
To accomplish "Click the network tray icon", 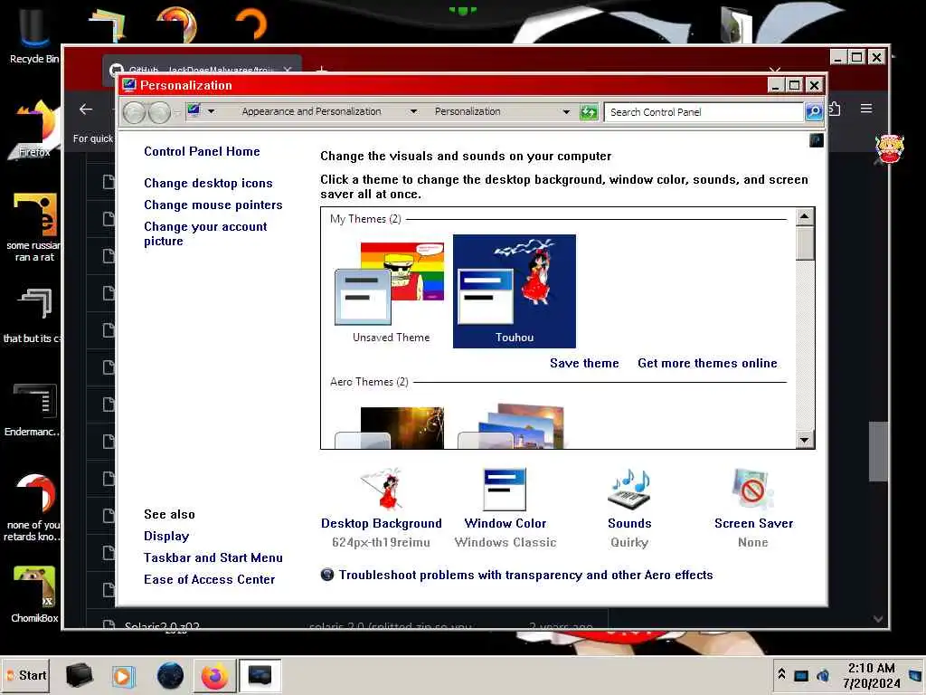I will [x=801, y=675].
